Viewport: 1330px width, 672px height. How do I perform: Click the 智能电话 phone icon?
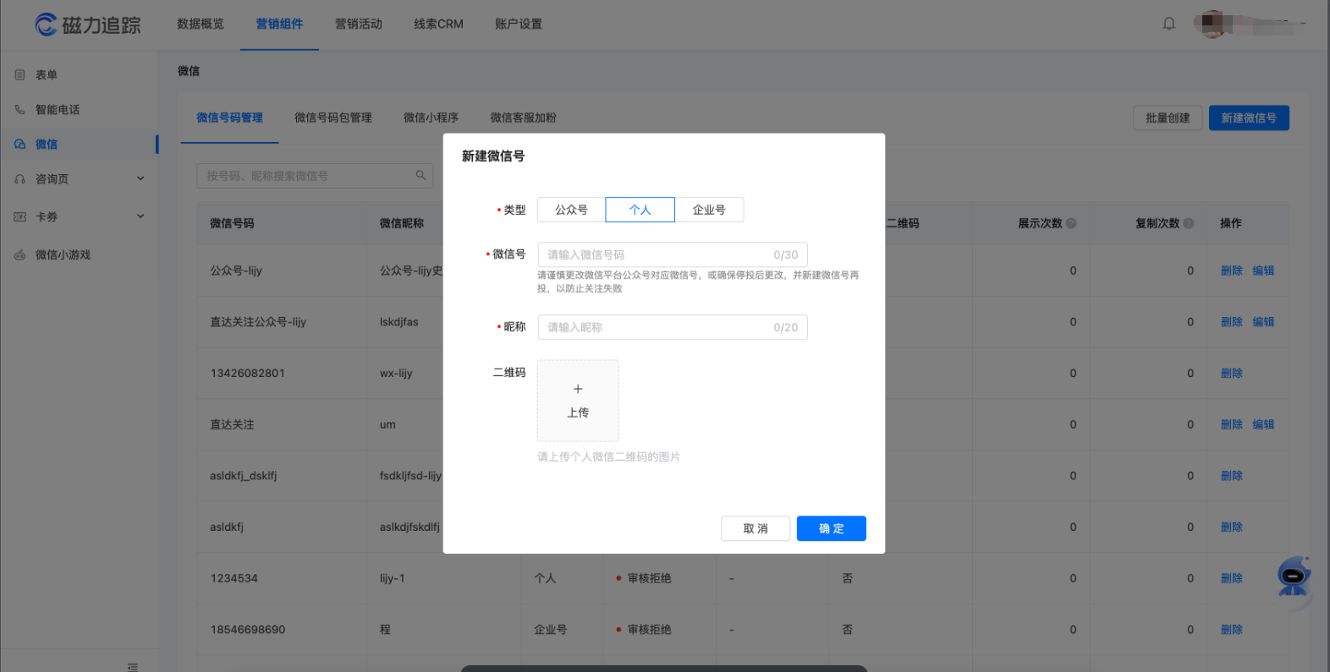(19, 110)
